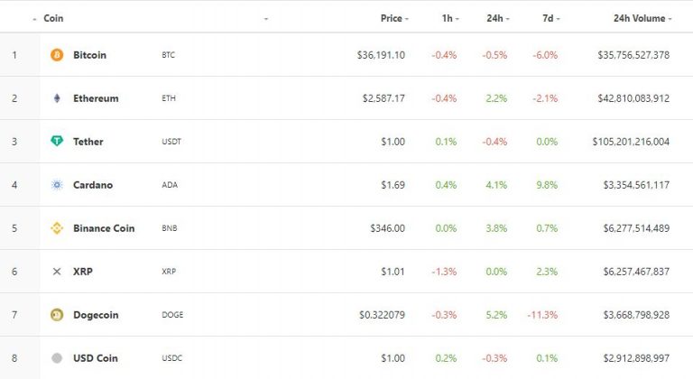Sort by the 1h change column
Image resolution: width=693 pixels, height=379 pixels.
tap(450, 18)
